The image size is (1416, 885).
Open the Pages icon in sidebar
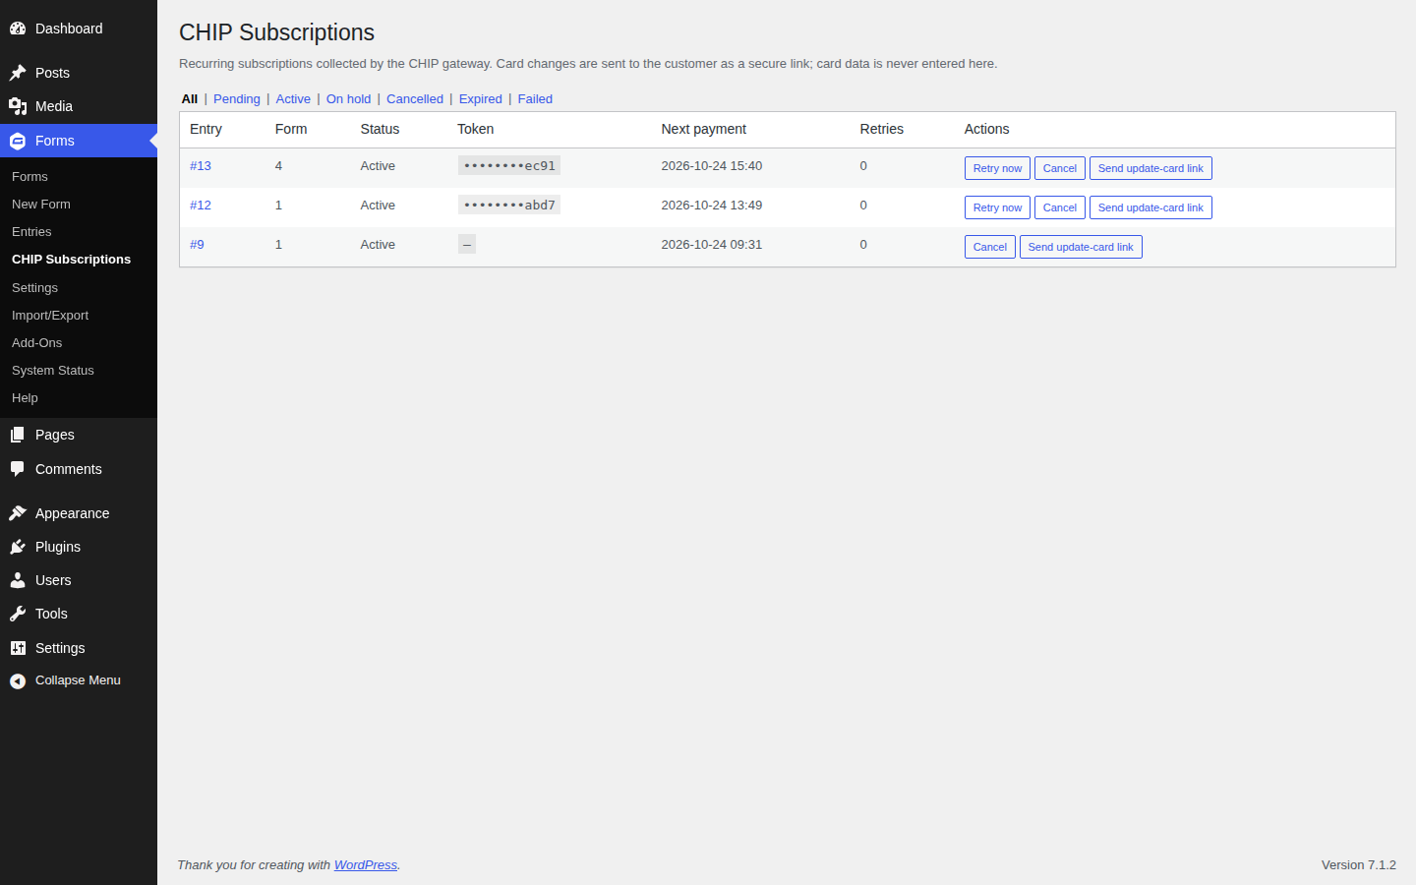click(18, 435)
